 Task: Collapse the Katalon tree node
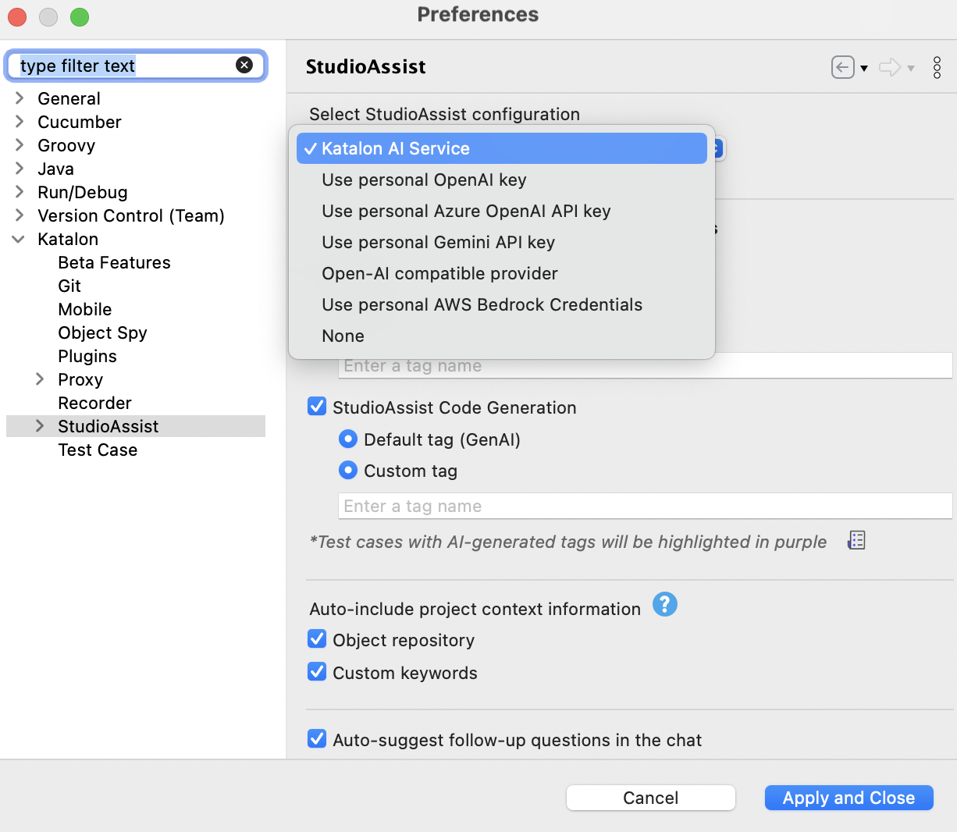click(19, 240)
